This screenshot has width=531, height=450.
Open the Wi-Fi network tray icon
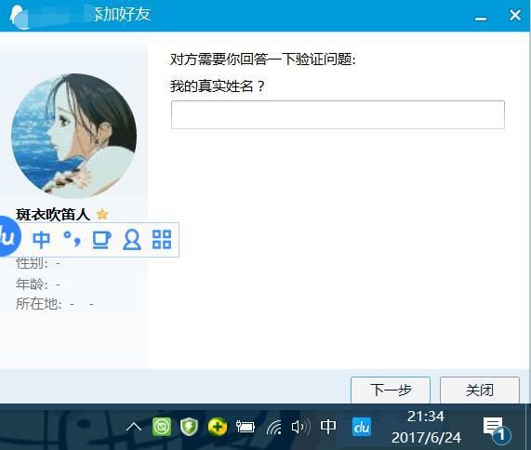coord(273,427)
